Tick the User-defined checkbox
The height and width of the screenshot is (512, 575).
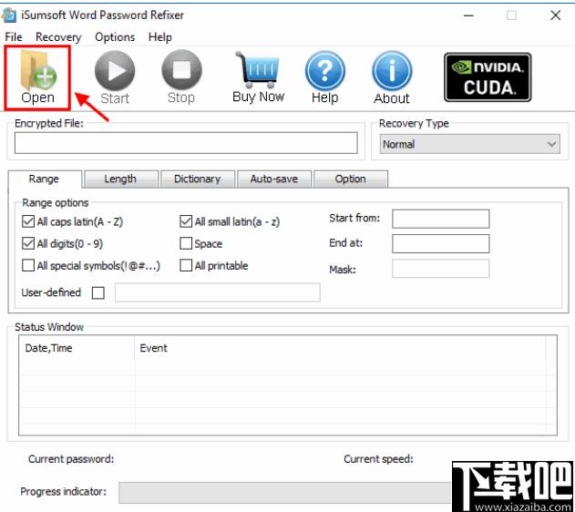[x=98, y=292]
